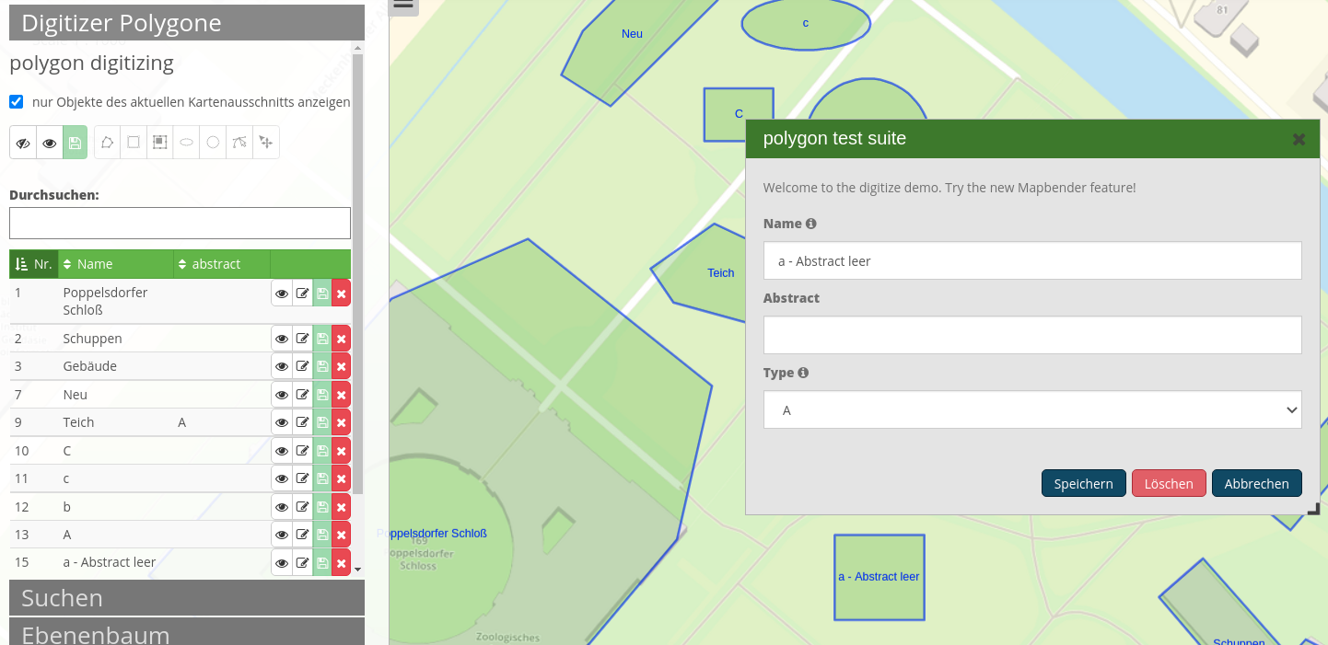The height and width of the screenshot is (645, 1328).
Task: Select the draw polygon tool
Action: point(108,143)
